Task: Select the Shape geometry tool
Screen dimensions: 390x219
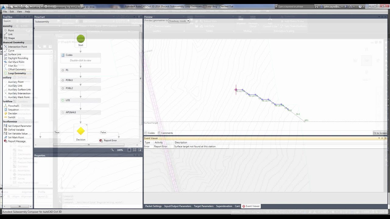Action: click(x=11, y=38)
